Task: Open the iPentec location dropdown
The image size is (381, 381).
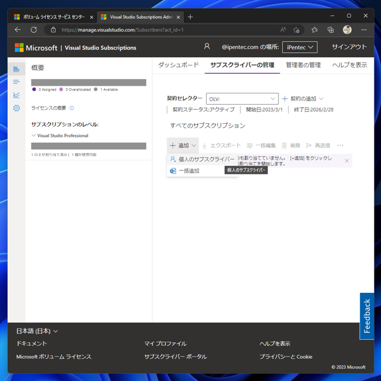Action: pyautogui.click(x=299, y=47)
